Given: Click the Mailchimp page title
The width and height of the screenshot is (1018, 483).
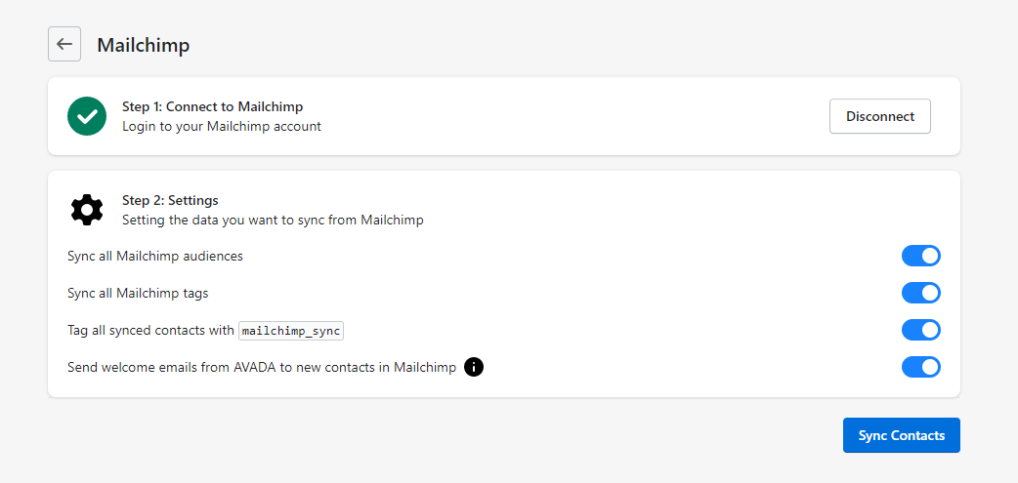Looking at the screenshot, I should point(143,45).
